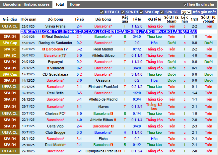Click red card icon beside Barcelona(T) vs Real Madrid
The image size is (218, 155).
[44, 49]
